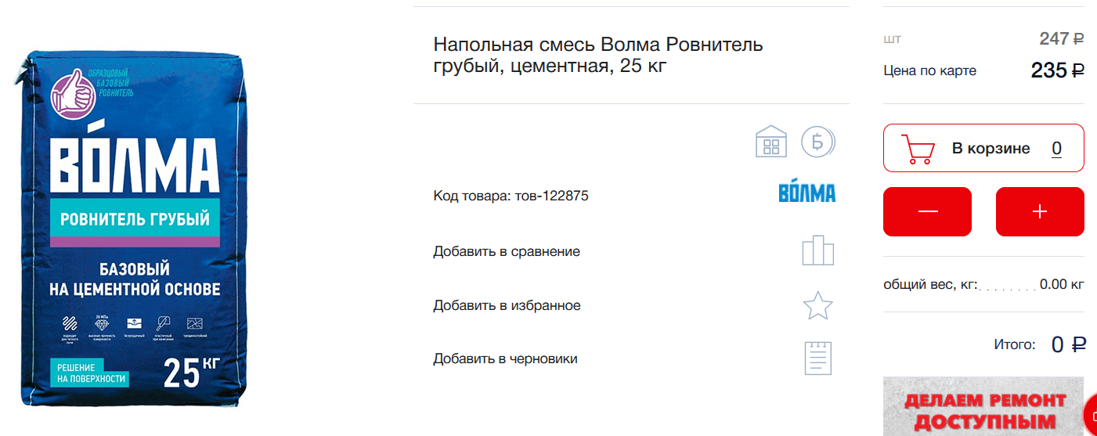Increase quantity with the plus button

point(1040,211)
